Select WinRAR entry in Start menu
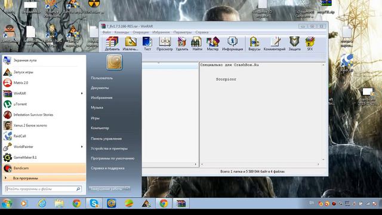Image resolution: width=382 pixels, height=215 pixels. coord(44,93)
